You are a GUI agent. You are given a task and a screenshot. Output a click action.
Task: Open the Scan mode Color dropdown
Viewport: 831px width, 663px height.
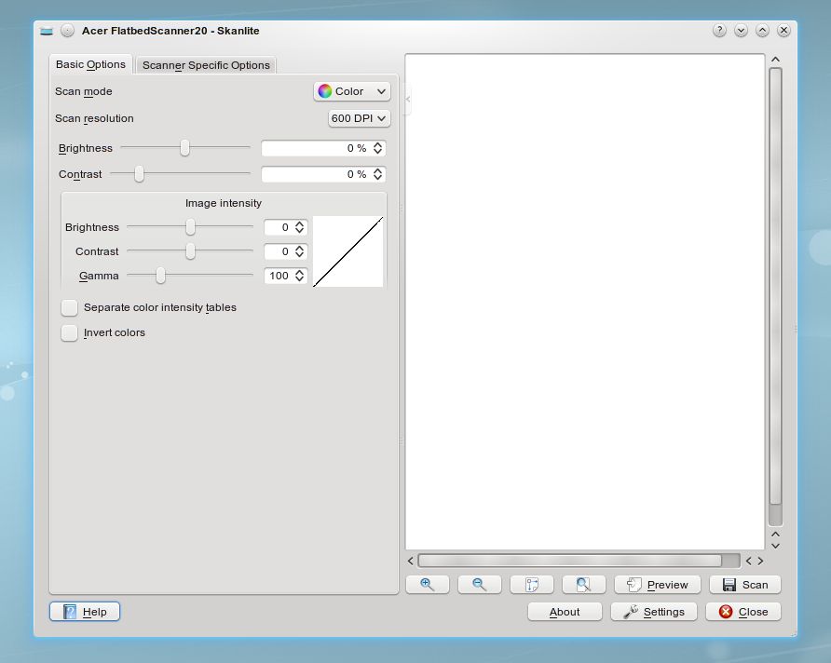coord(352,91)
